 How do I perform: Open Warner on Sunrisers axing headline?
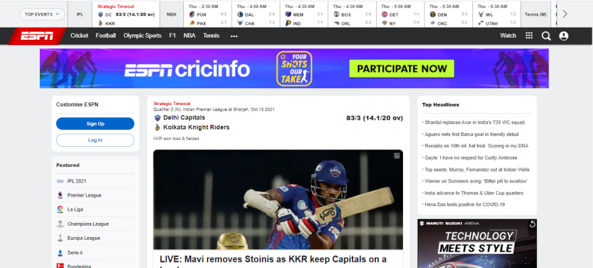coord(475,181)
